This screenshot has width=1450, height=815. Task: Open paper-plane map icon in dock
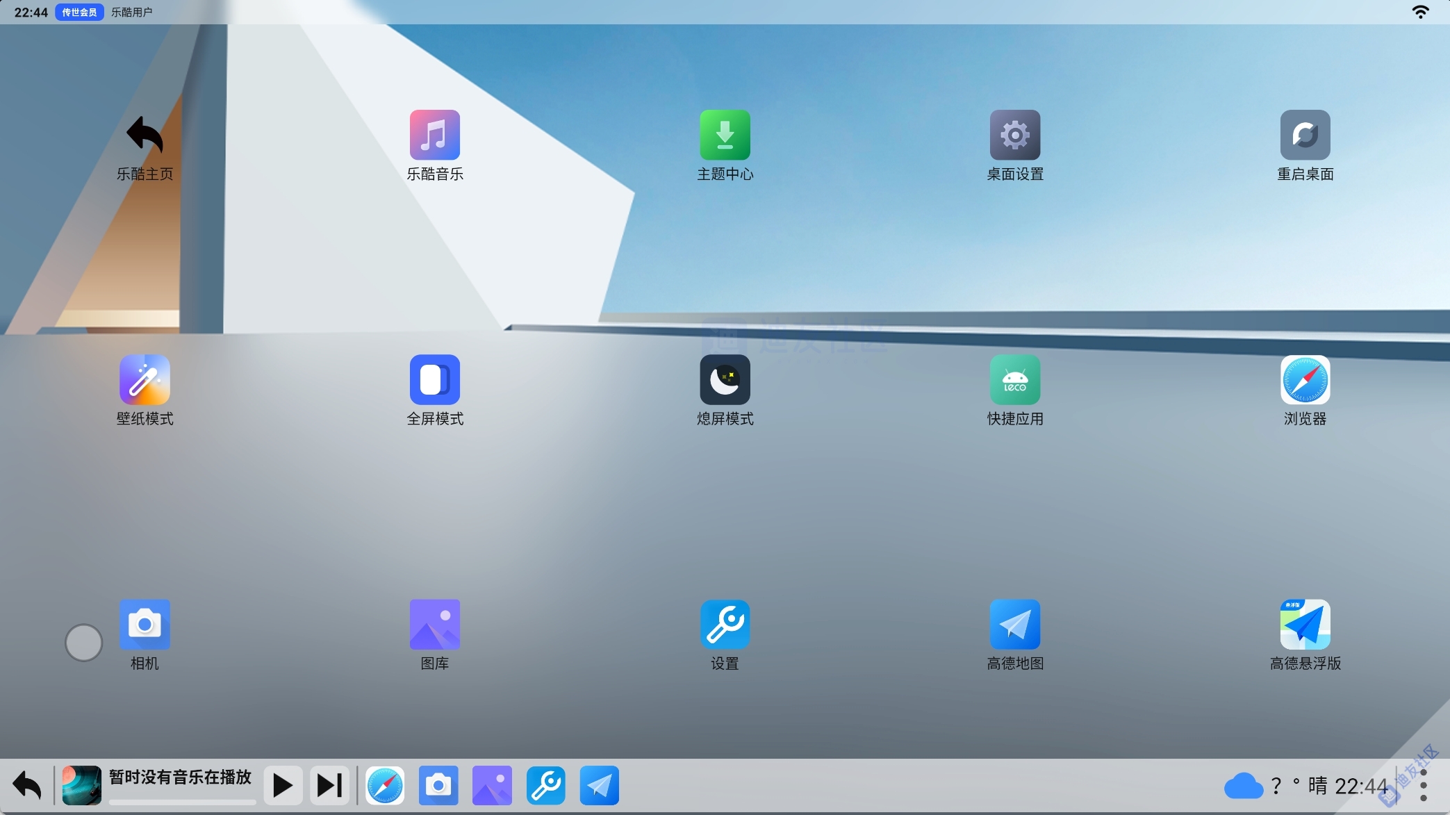599,786
